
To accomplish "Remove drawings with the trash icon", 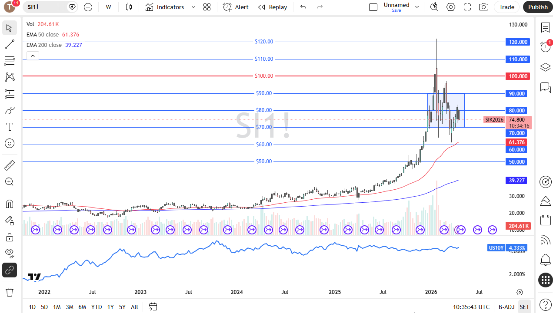I will (9, 292).
